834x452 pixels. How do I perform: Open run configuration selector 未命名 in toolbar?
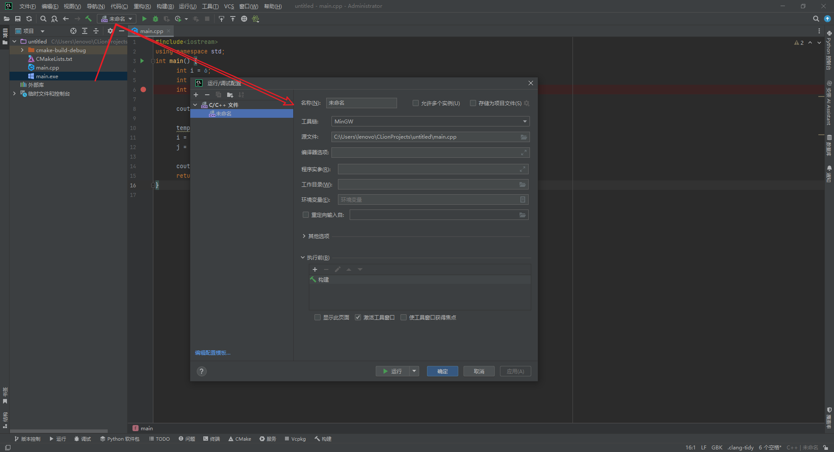pos(117,19)
